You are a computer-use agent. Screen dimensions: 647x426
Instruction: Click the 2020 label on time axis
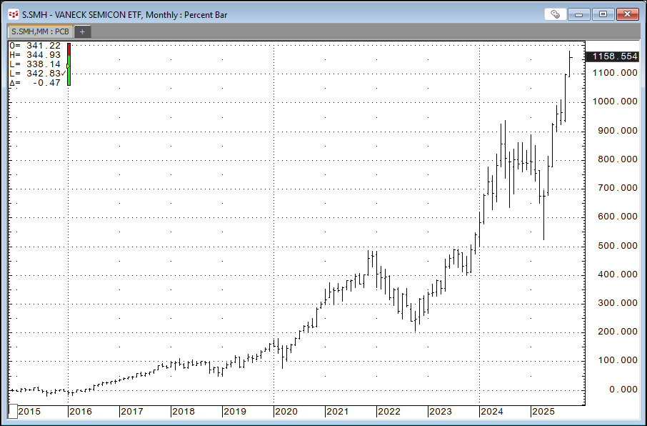click(286, 412)
